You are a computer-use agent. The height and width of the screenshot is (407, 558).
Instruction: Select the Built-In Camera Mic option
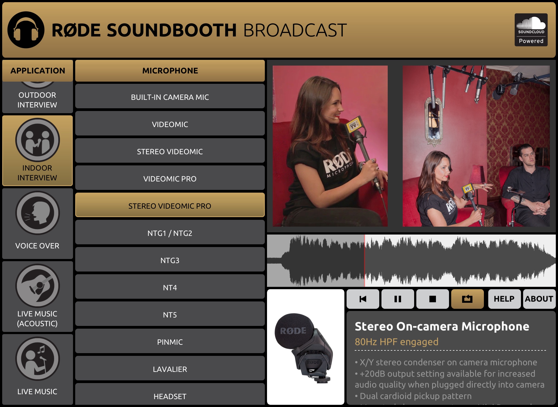click(x=170, y=97)
